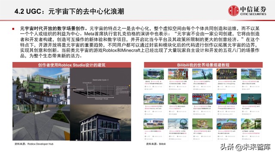Click the red header '创作者使用Roblox Studio设计的建筑'

click(x=72, y=65)
